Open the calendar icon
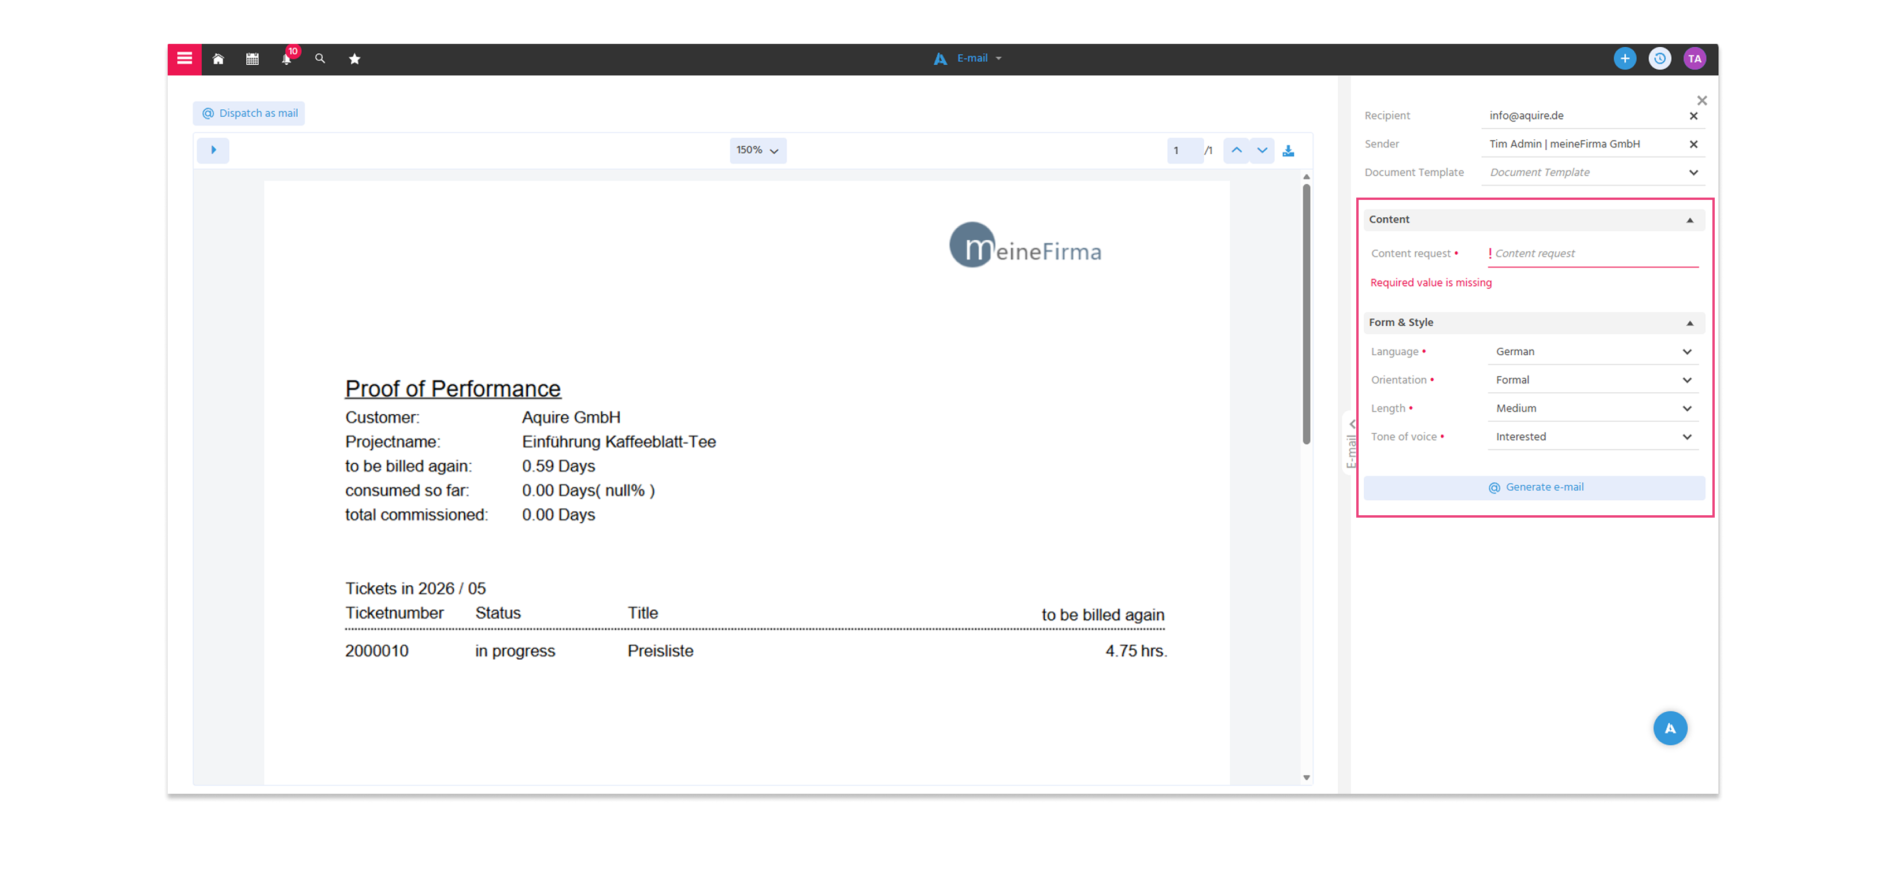This screenshot has height=885, width=1887. click(x=252, y=58)
